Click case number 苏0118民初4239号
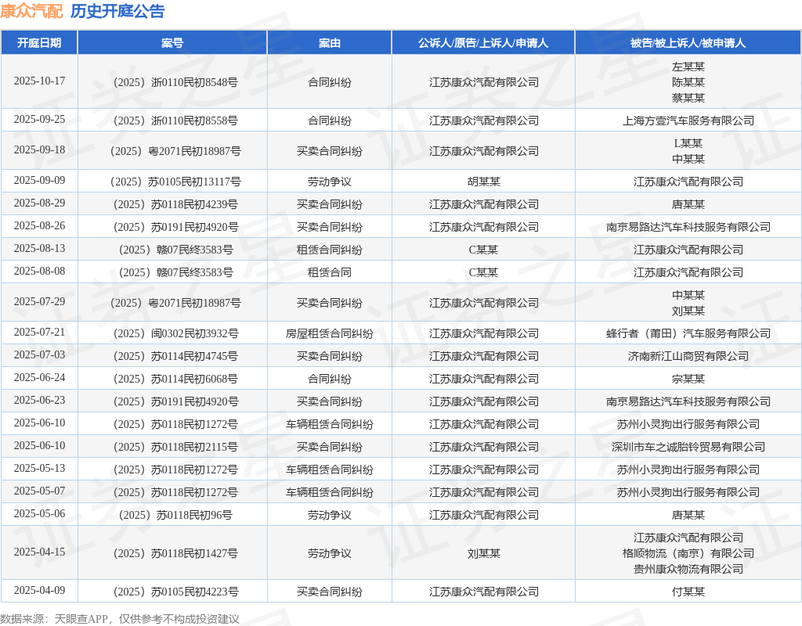Viewport: 802px width, 626px height. coord(175,204)
